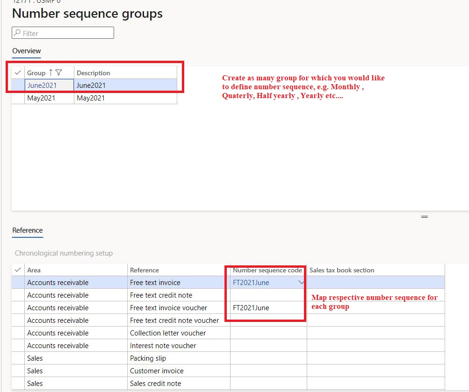Select the row checkbox for May2021

tap(18, 98)
